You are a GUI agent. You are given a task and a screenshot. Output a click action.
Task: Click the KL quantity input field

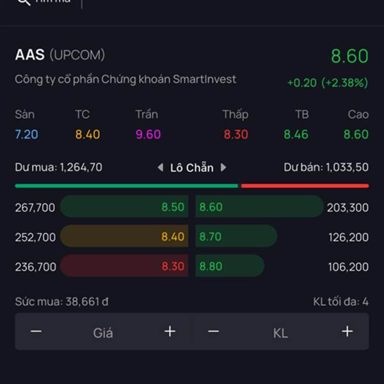pyautogui.click(x=280, y=332)
